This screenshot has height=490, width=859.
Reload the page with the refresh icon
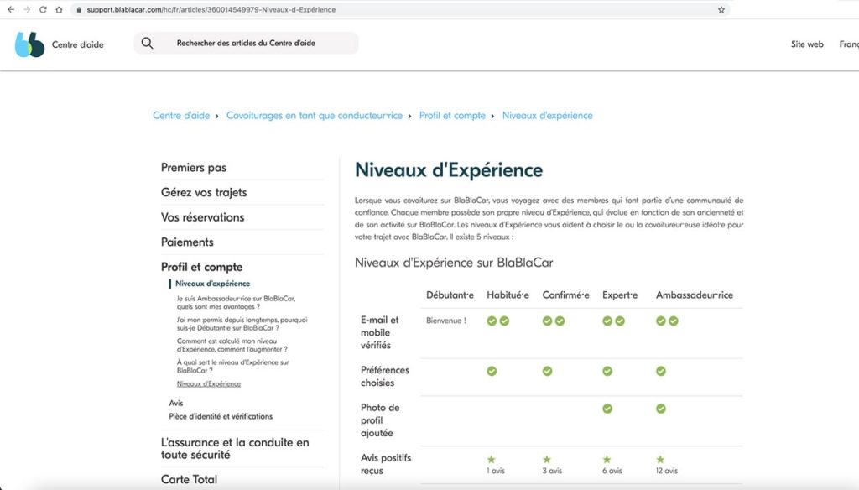click(43, 10)
